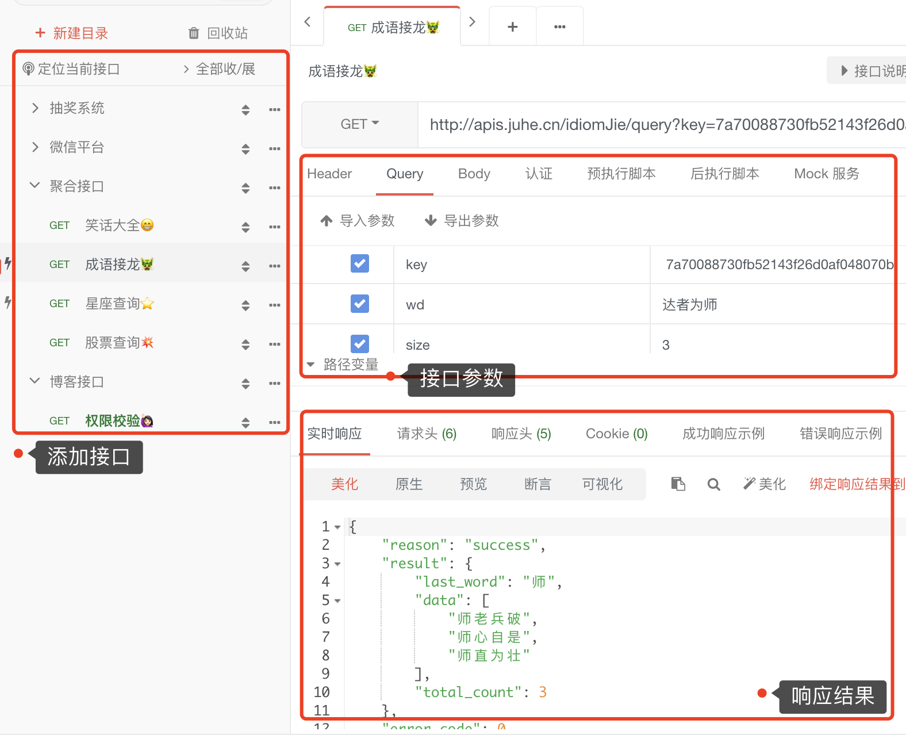Add a new tab with plus icon
Viewport: 906px width, 735px height.
pos(513,26)
